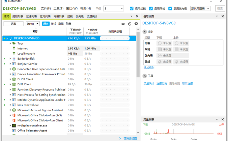
Task: Open the 帮助(H) menu
Action: [86, 8]
